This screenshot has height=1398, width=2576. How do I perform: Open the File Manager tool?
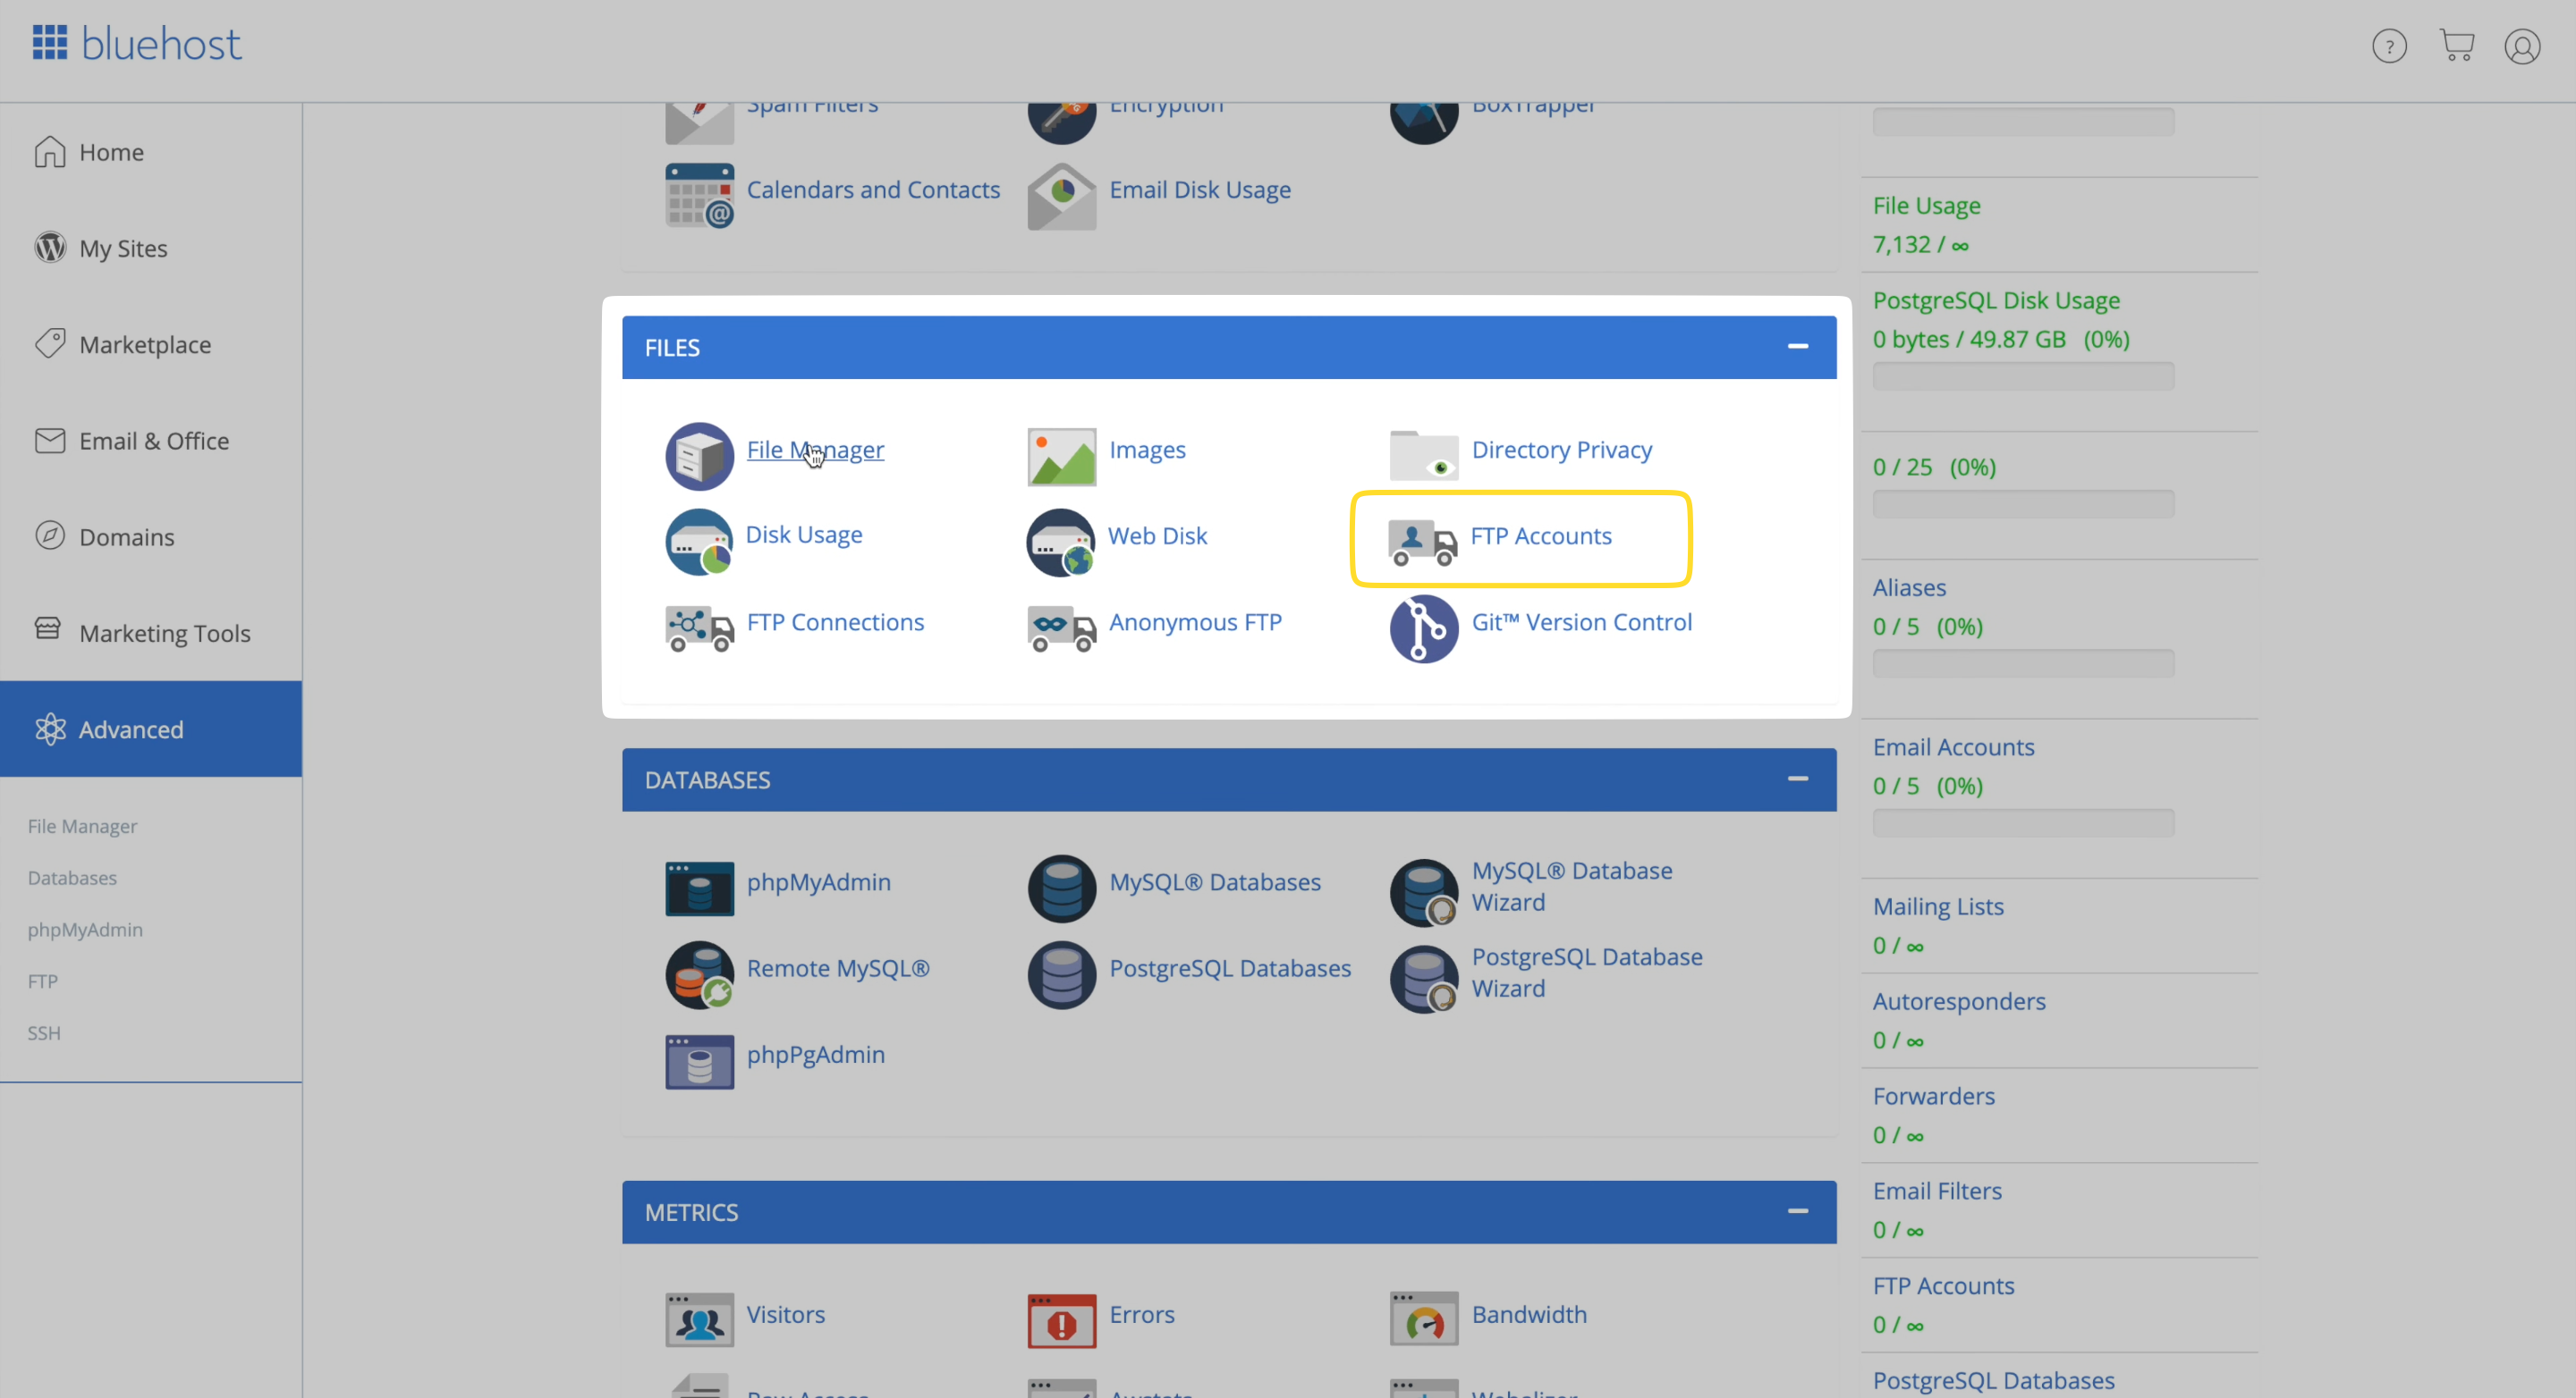click(815, 448)
